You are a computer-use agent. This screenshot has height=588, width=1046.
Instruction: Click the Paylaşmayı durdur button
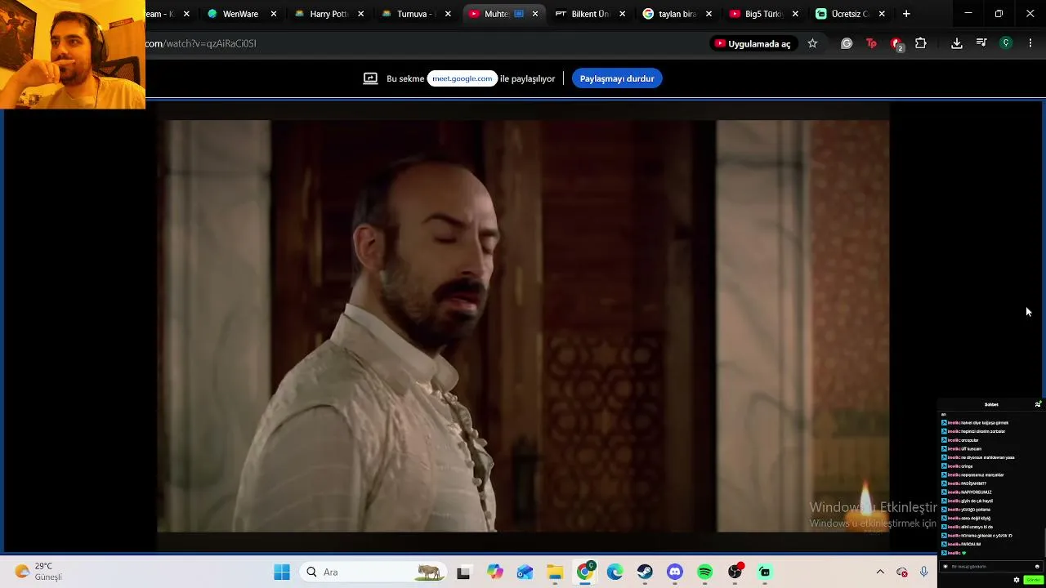pyautogui.click(x=617, y=78)
